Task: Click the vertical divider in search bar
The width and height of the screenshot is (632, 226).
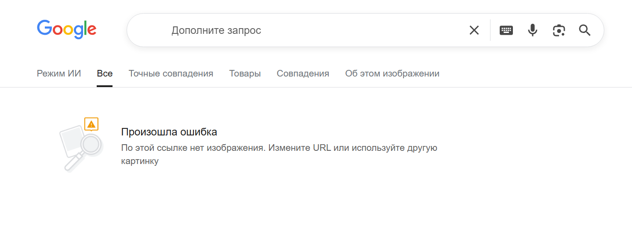Action: [x=490, y=30]
